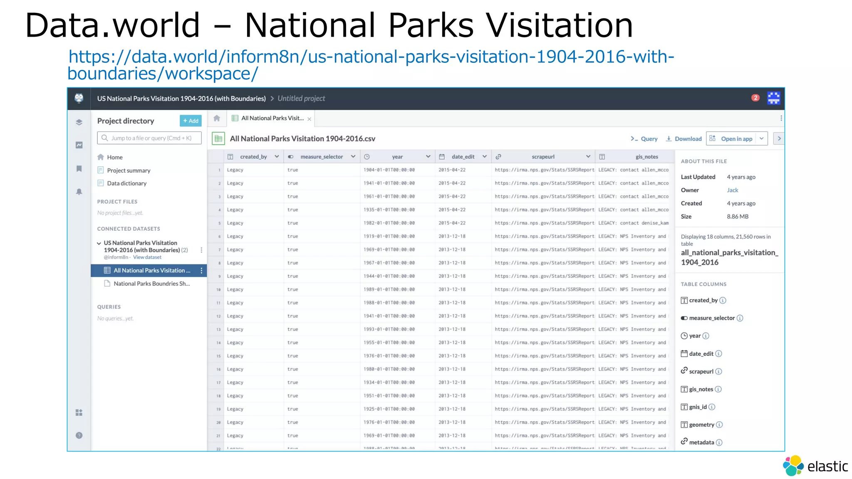The height and width of the screenshot is (479, 852).
Task: Click the year entry in Table Columns
Action: (695, 336)
